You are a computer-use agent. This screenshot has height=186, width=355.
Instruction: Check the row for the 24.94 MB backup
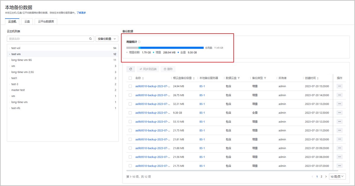[130, 86]
